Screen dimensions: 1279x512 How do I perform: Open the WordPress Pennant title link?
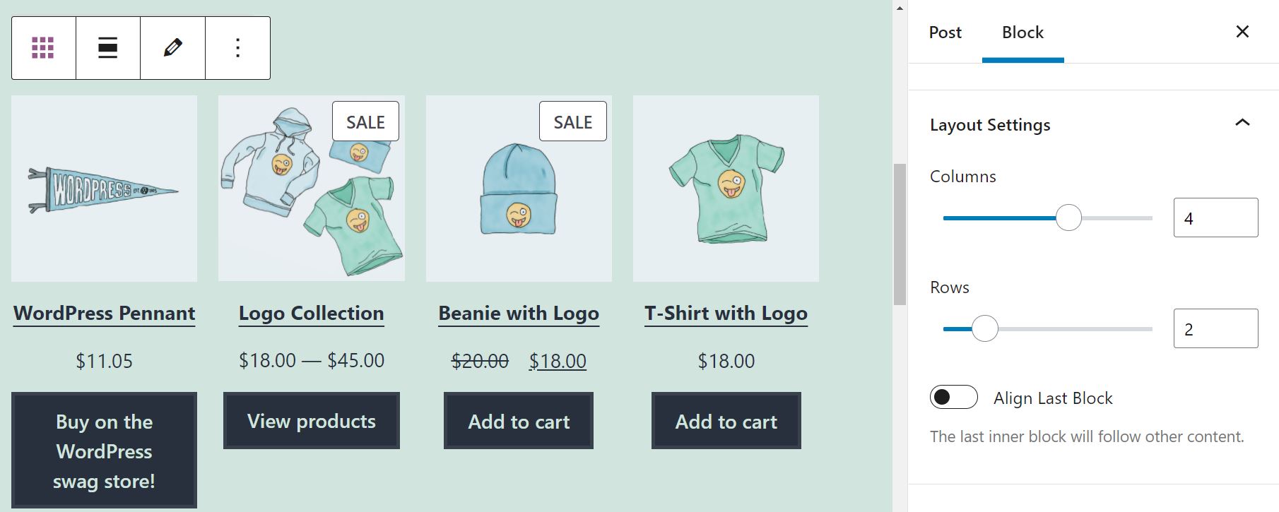[x=104, y=313]
